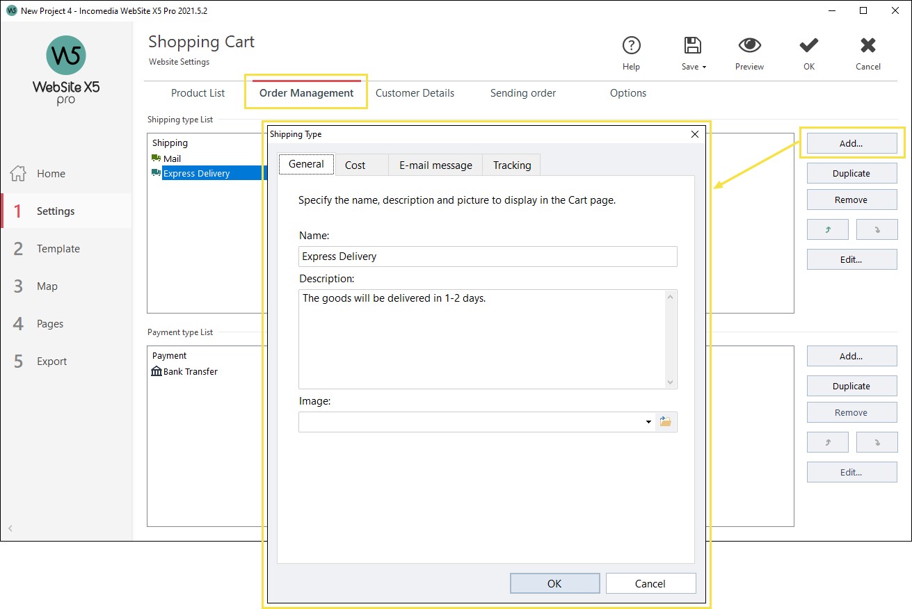Click inside the Name input field
The image size is (912, 609).
coord(487,257)
